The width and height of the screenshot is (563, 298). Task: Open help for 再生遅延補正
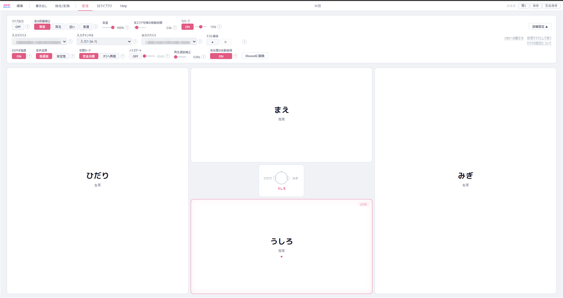(x=203, y=57)
